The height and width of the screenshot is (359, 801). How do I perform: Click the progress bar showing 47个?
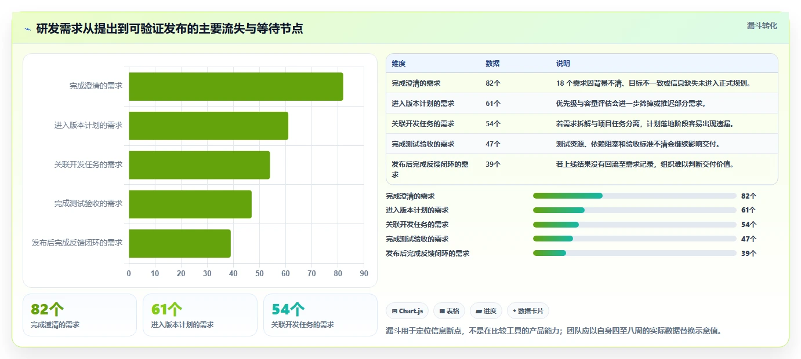coord(635,239)
